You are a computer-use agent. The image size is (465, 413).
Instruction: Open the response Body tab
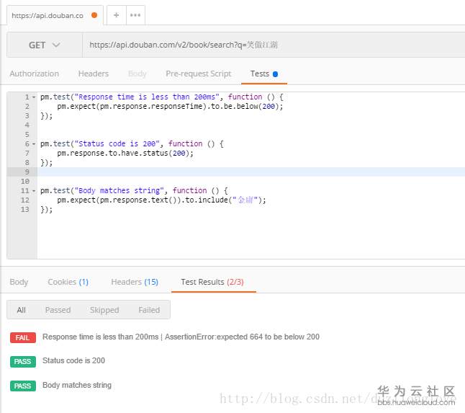click(x=19, y=282)
